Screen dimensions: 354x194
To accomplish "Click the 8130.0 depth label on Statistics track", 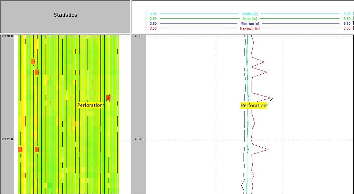I will point(8,36).
